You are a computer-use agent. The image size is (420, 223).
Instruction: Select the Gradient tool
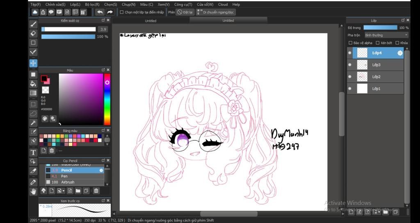(x=33, y=93)
